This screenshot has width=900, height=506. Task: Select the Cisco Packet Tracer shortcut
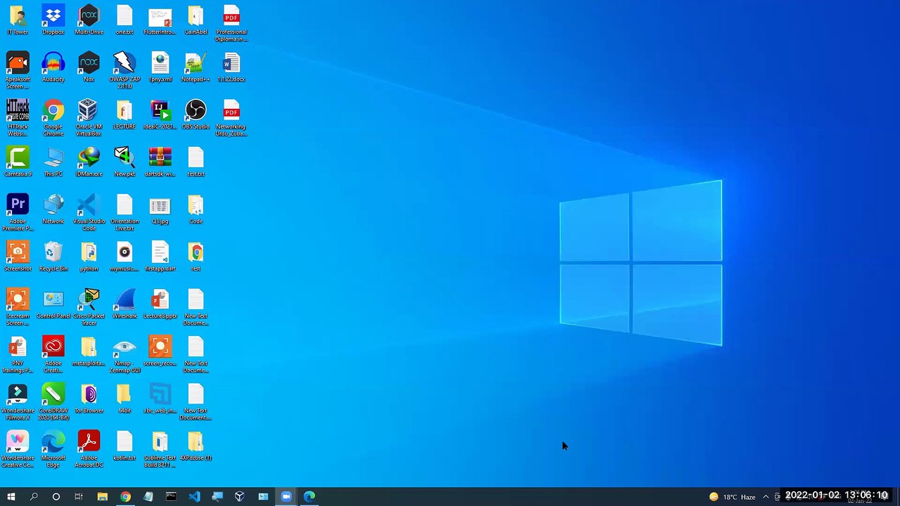(89, 307)
